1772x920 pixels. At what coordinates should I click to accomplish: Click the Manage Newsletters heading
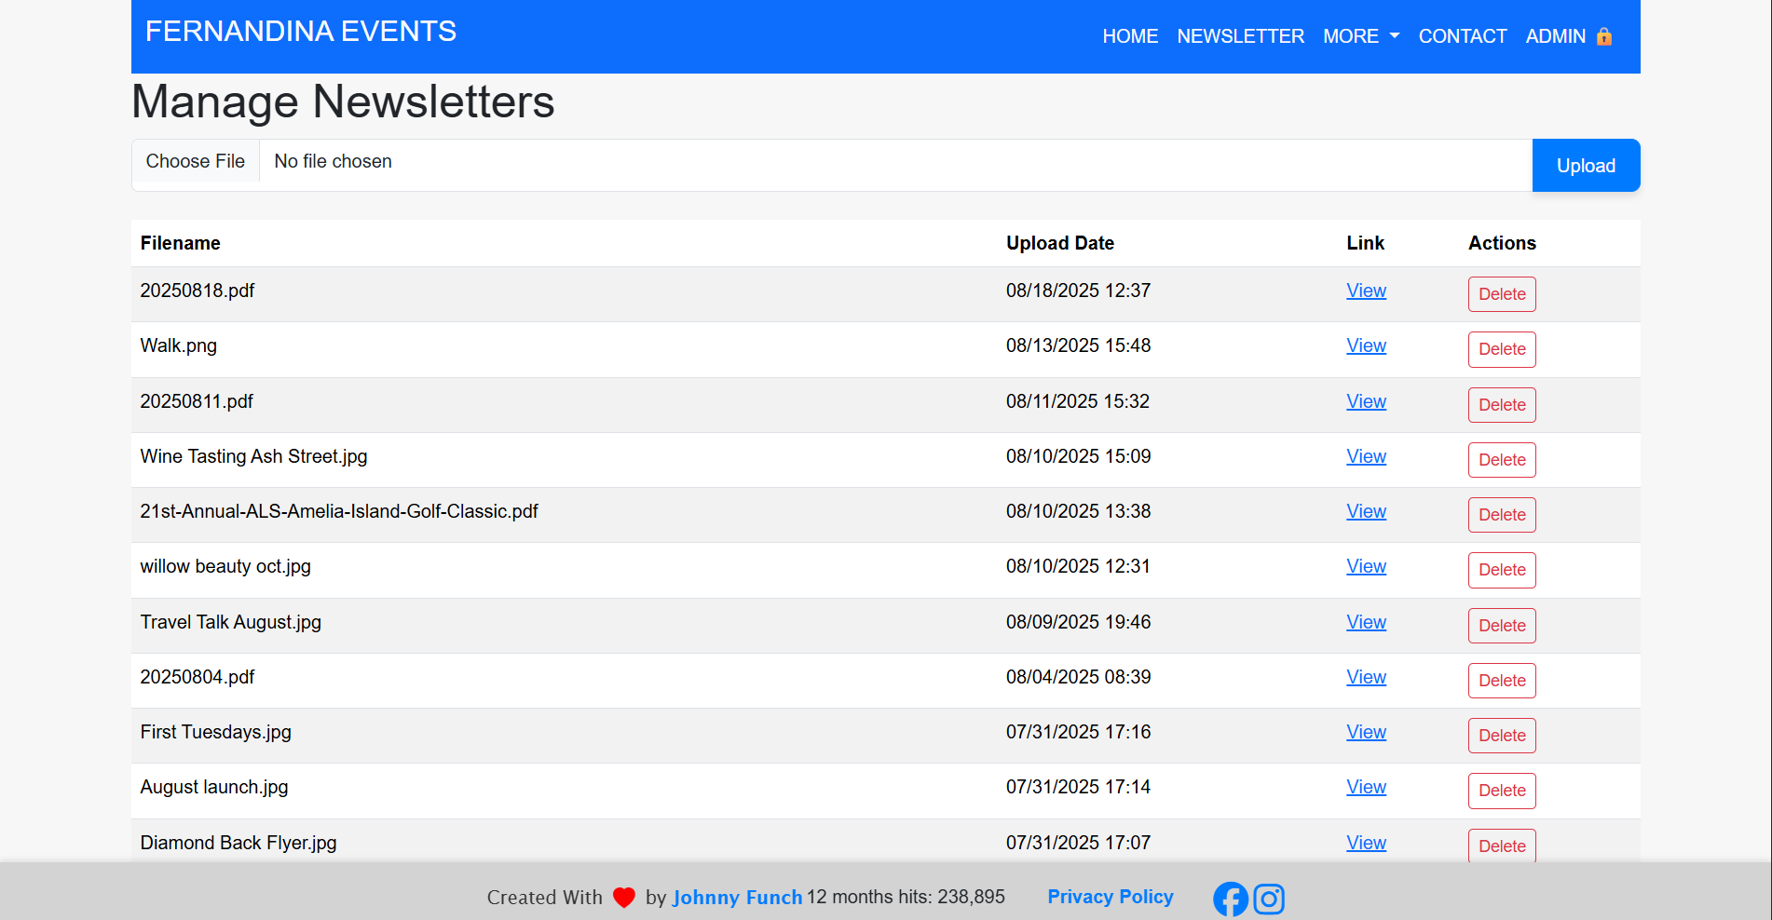[343, 101]
